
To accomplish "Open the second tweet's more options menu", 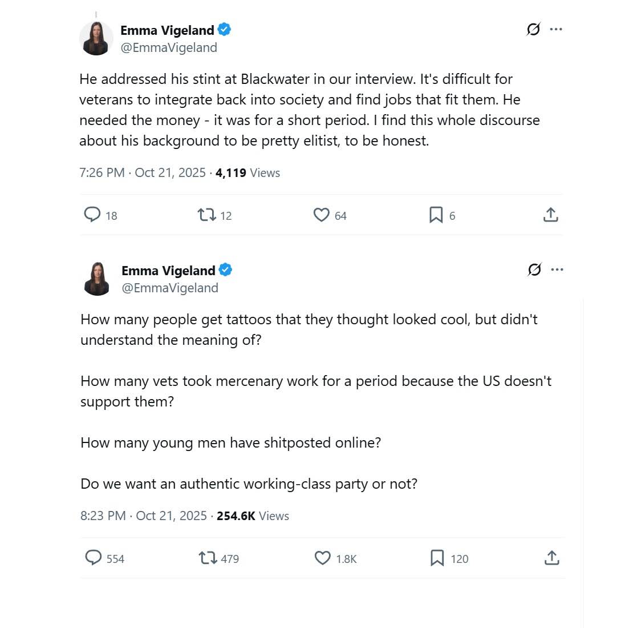I will (x=557, y=269).
